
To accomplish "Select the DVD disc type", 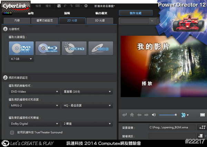I will click(x=21, y=48).
